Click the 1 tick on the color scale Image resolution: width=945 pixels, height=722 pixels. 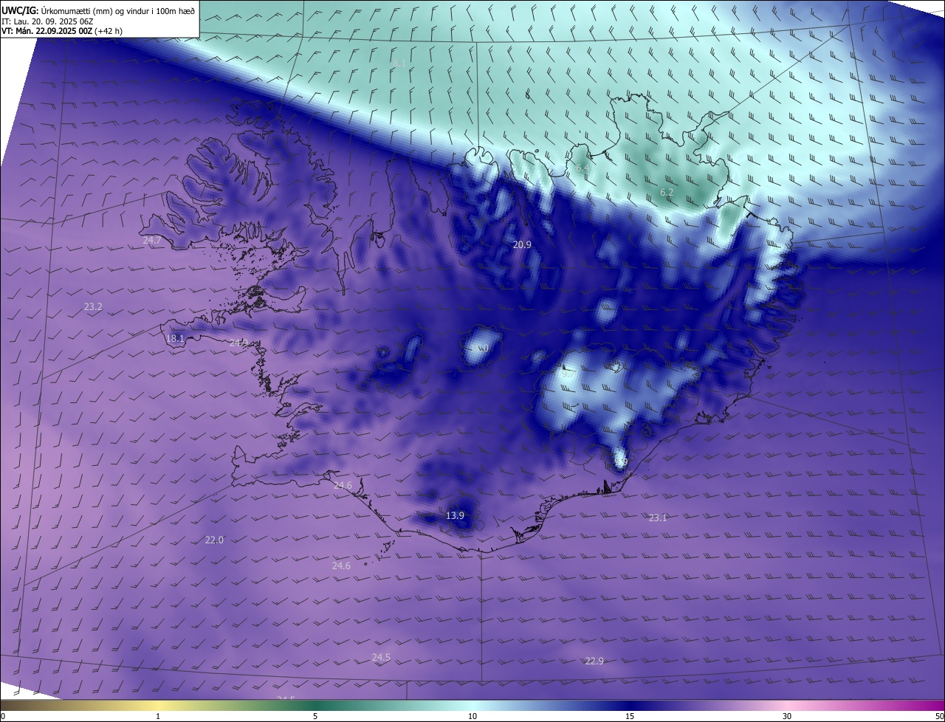158,716
